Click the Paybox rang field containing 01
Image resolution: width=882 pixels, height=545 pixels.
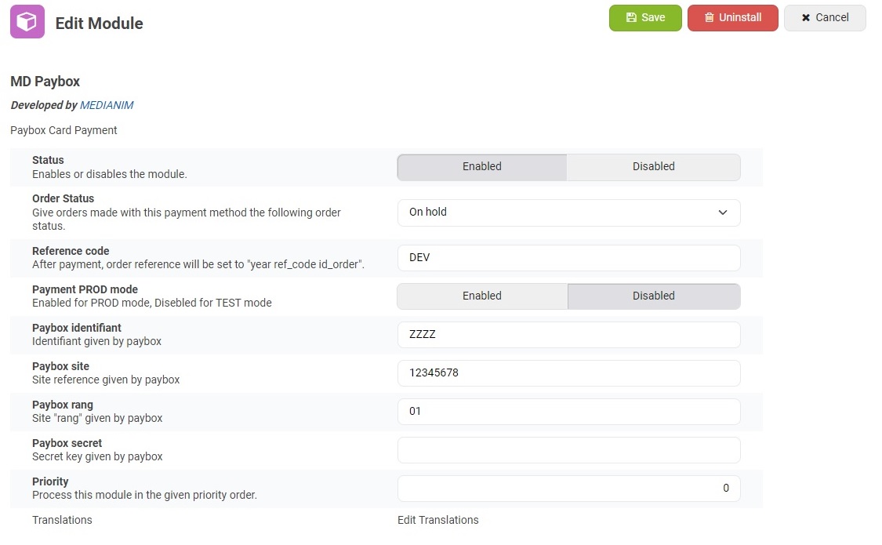[568, 412]
